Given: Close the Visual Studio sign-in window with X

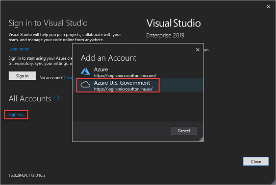Looking at the screenshot, I should point(268,6).
